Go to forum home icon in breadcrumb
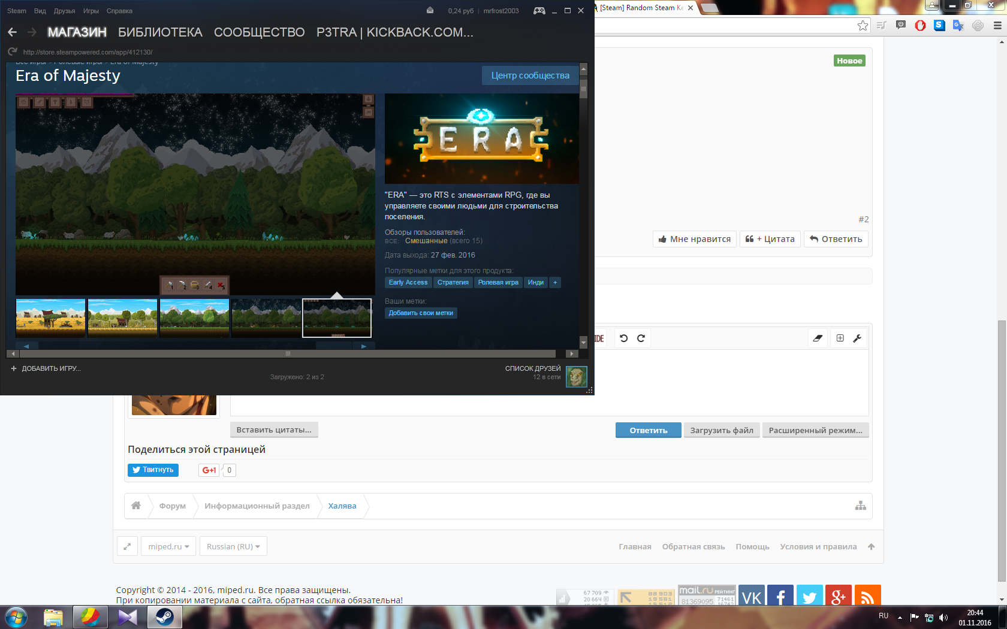 [136, 506]
